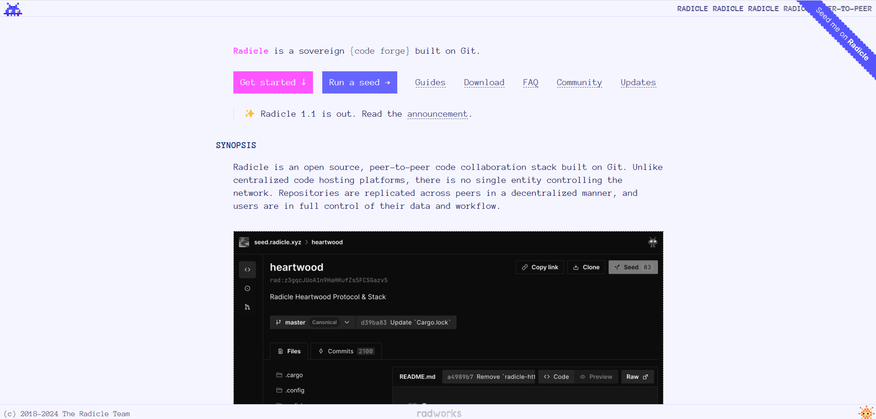The image size is (876, 419).
Task: Open the Download link
Action: pos(484,82)
